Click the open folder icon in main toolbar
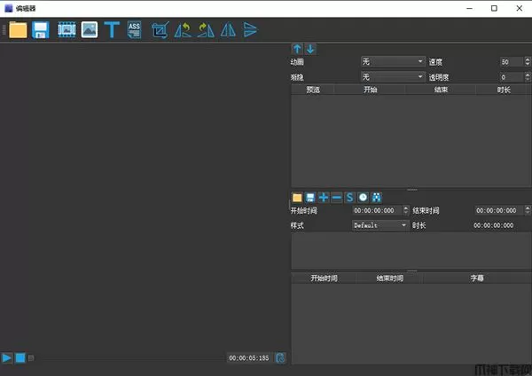 pyautogui.click(x=18, y=30)
